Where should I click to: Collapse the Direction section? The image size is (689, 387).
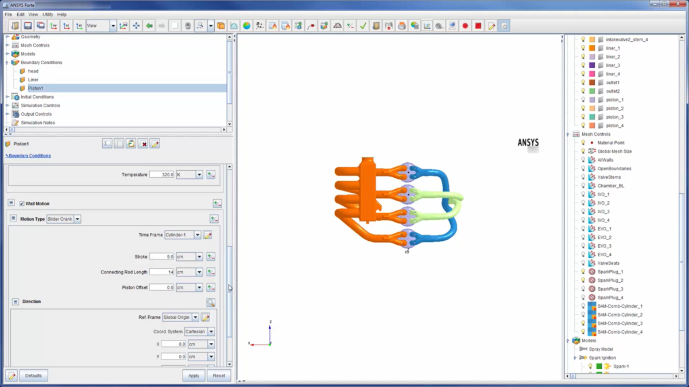tap(16, 302)
